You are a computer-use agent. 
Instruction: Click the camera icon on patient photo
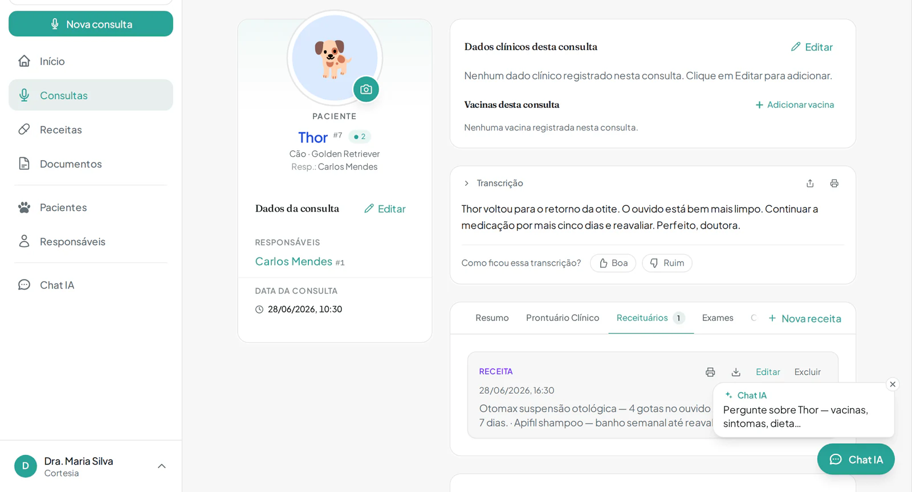[366, 90]
